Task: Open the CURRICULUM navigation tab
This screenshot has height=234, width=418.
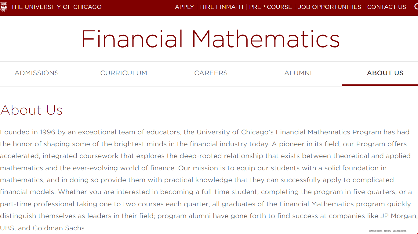Action: point(124,73)
